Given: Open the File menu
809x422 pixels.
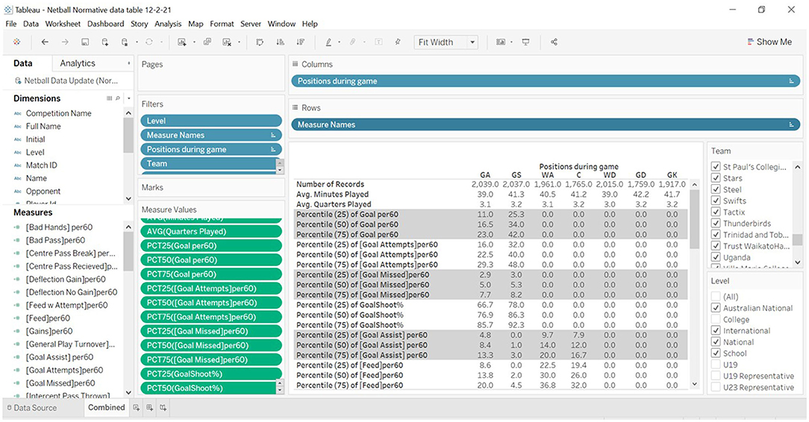Looking at the screenshot, I should tap(11, 24).
